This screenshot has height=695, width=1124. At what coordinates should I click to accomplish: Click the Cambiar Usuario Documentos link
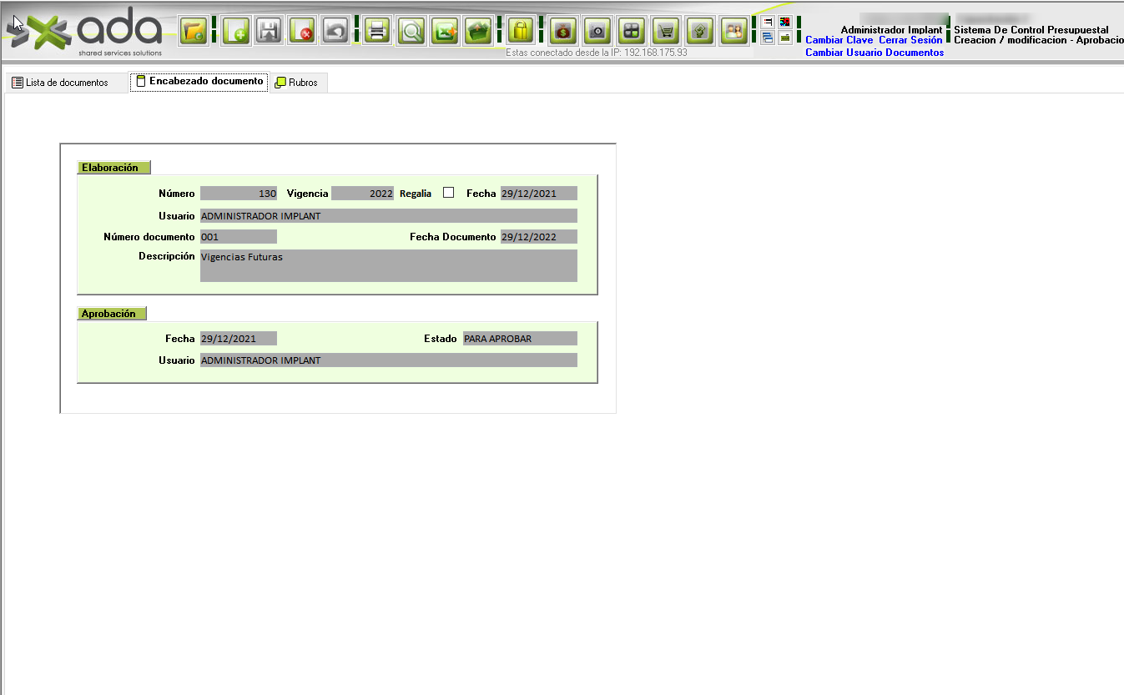pyautogui.click(x=874, y=53)
